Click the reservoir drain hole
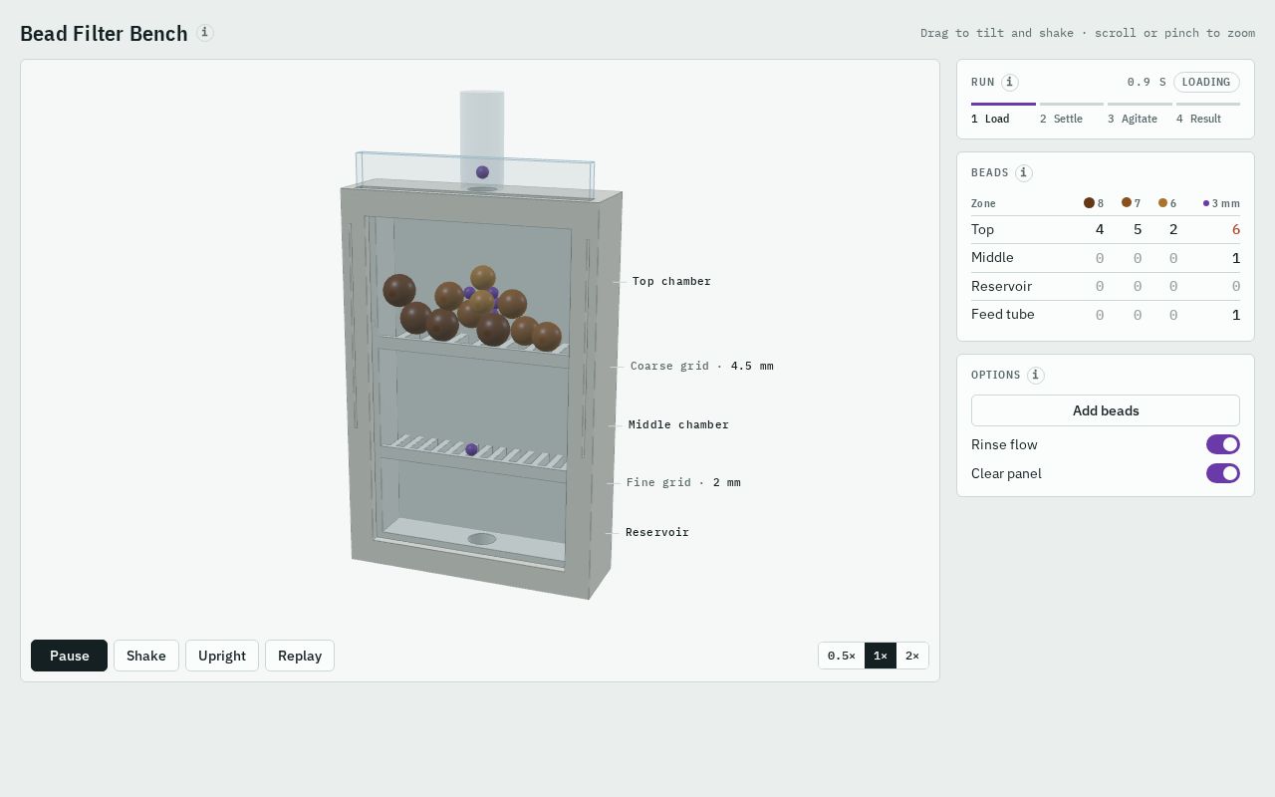The image size is (1275, 797). 482,539
